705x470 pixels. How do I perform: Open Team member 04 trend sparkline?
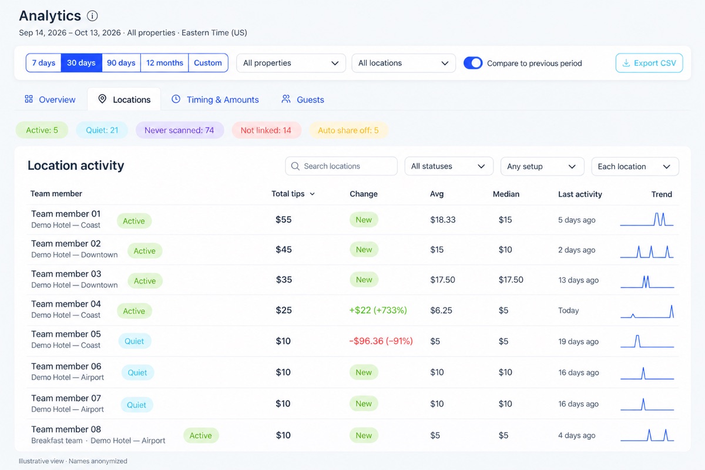tap(647, 311)
